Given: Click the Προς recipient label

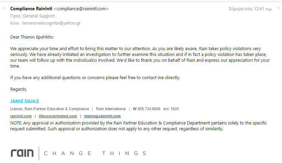Looking at the screenshot, I should click(15, 16).
